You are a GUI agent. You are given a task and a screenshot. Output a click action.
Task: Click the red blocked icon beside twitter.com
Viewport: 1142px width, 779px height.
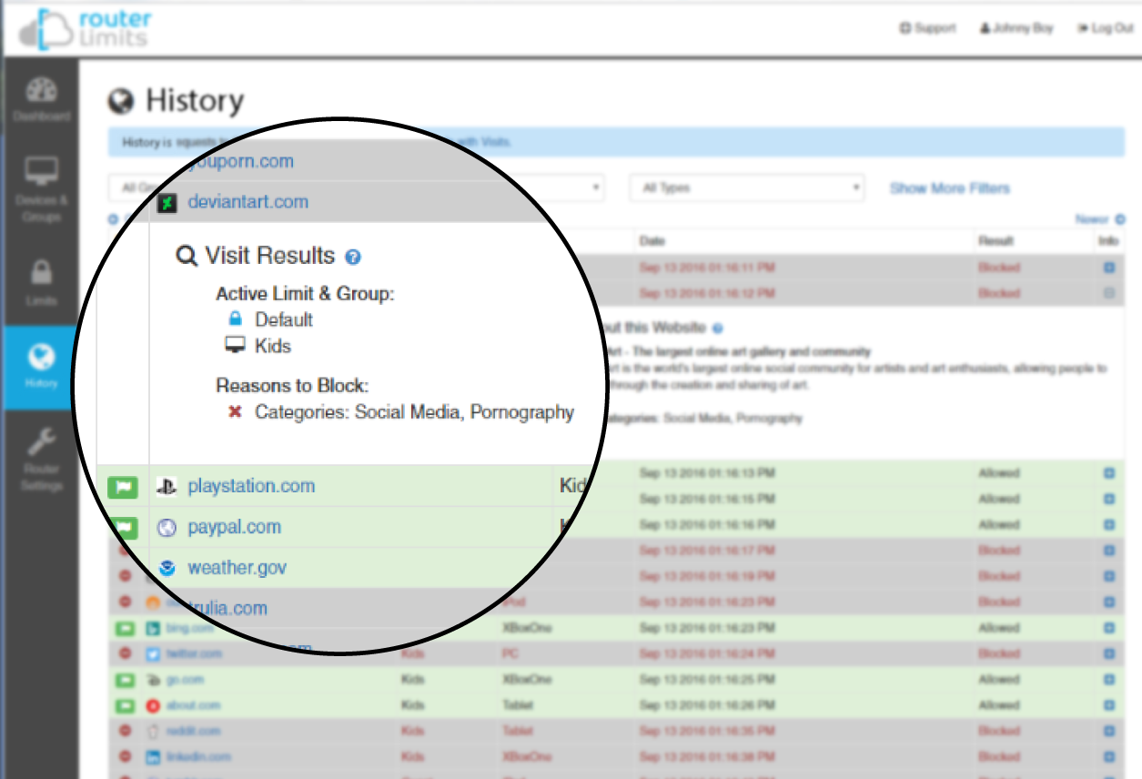pyautogui.click(x=125, y=653)
